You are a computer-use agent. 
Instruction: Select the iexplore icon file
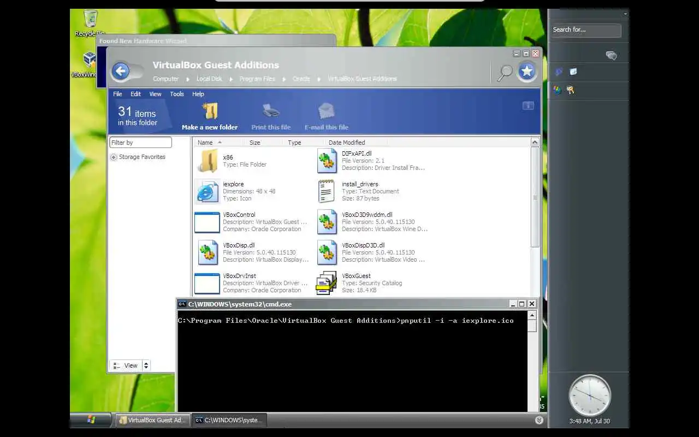click(x=208, y=191)
